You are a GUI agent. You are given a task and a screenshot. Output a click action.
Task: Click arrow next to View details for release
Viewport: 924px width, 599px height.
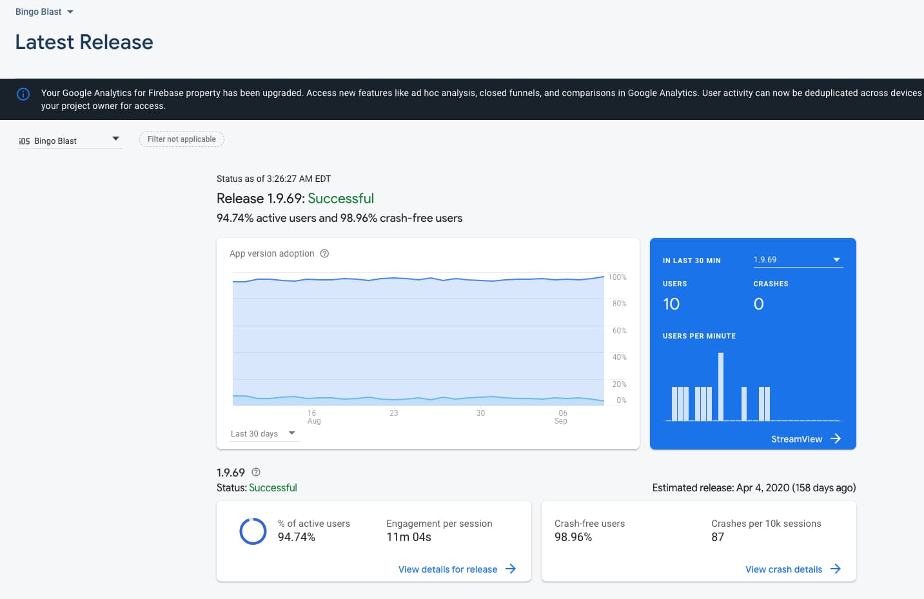(511, 569)
